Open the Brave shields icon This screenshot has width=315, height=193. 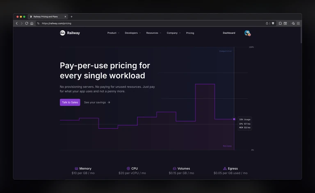pyautogui.click(x=273, y=23)
